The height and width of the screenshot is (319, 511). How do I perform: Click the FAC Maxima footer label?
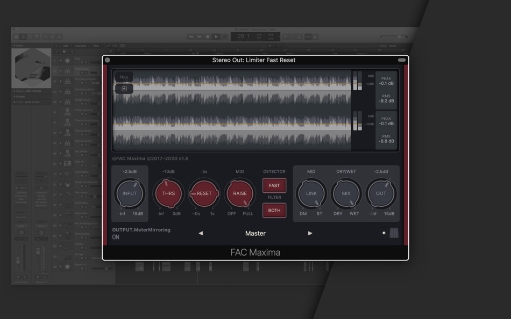256,252
